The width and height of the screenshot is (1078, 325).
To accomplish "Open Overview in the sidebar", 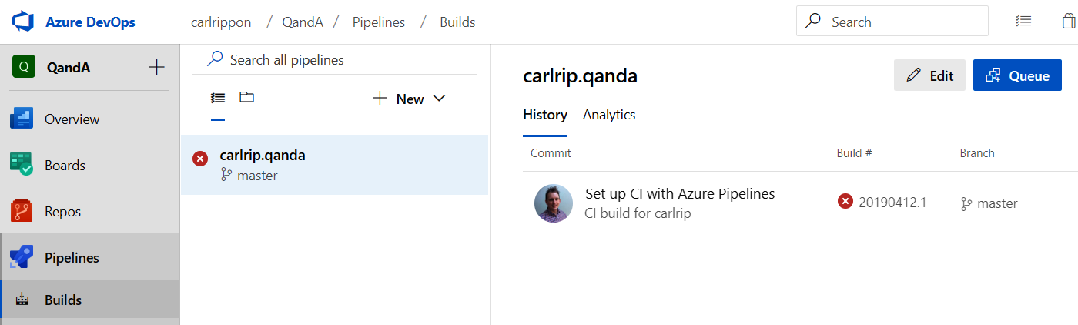I will coord(72,119).
